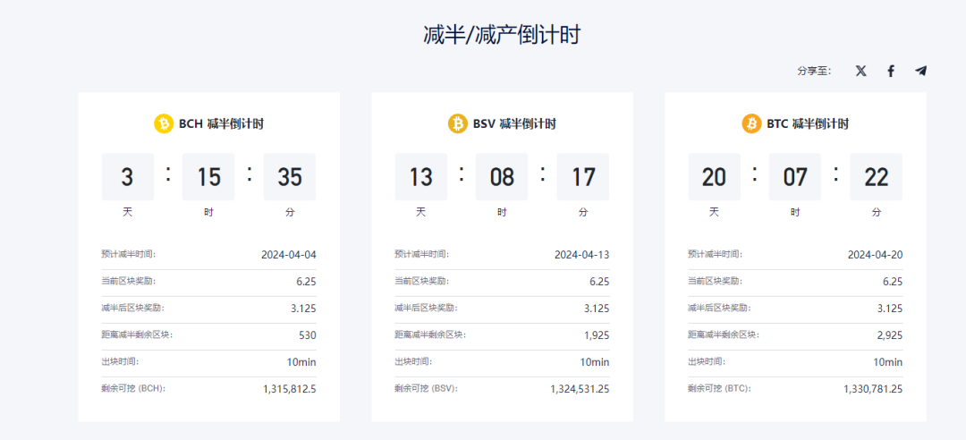Click the BTC days counter showing 20

tap(714, 177)
